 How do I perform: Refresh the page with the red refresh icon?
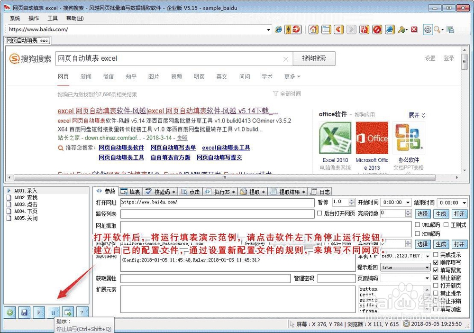pos(364,29)
